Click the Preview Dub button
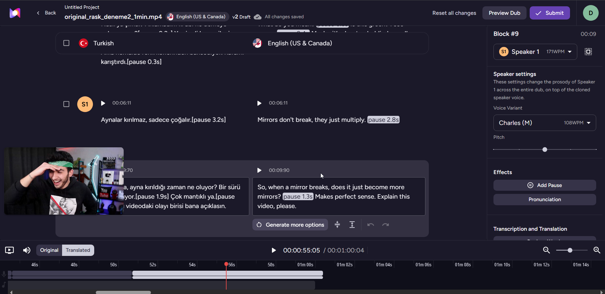 (504, 13)
